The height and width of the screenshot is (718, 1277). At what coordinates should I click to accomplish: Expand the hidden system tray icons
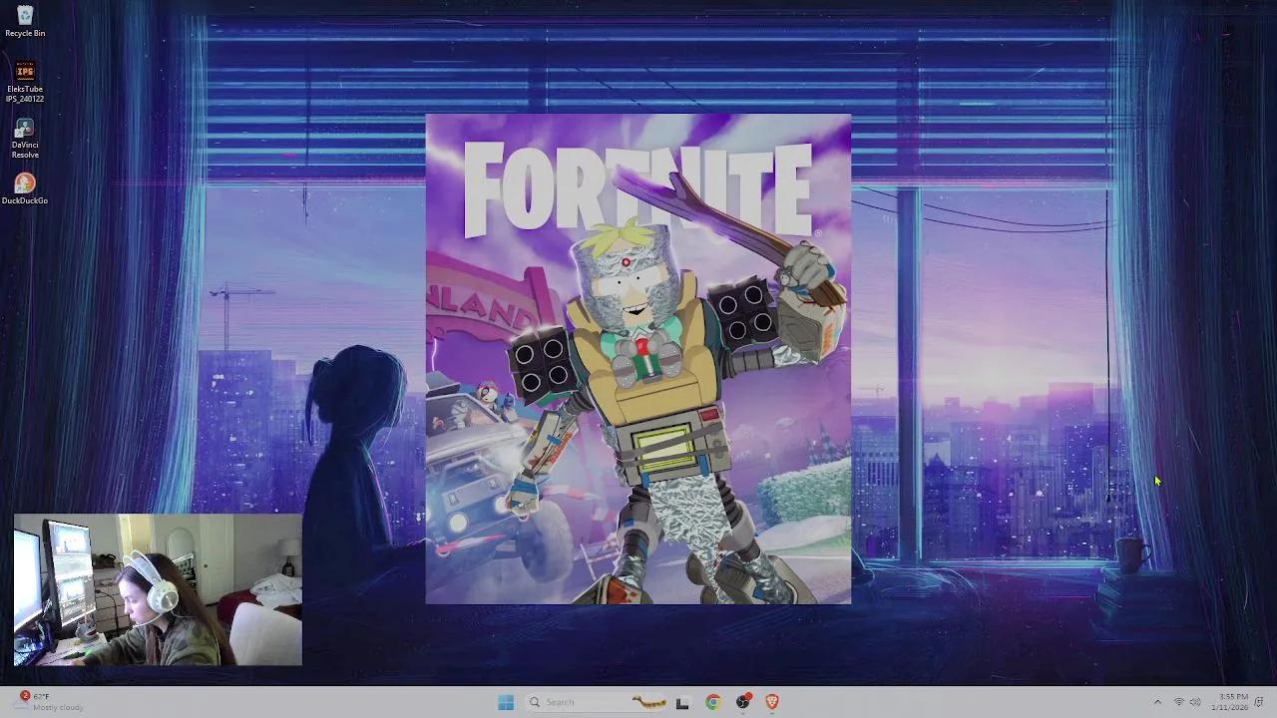pyautogui.click(x=1158, y=702)
